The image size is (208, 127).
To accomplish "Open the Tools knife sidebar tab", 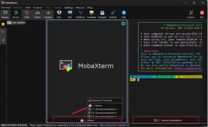I will (x=3, y=32).
